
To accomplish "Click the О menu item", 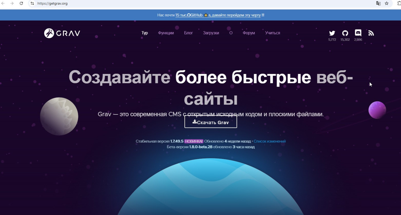I will [231, 33].
